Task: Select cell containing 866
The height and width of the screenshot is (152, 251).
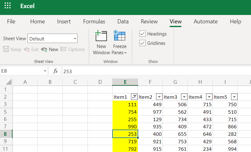Action: (225, 126)
